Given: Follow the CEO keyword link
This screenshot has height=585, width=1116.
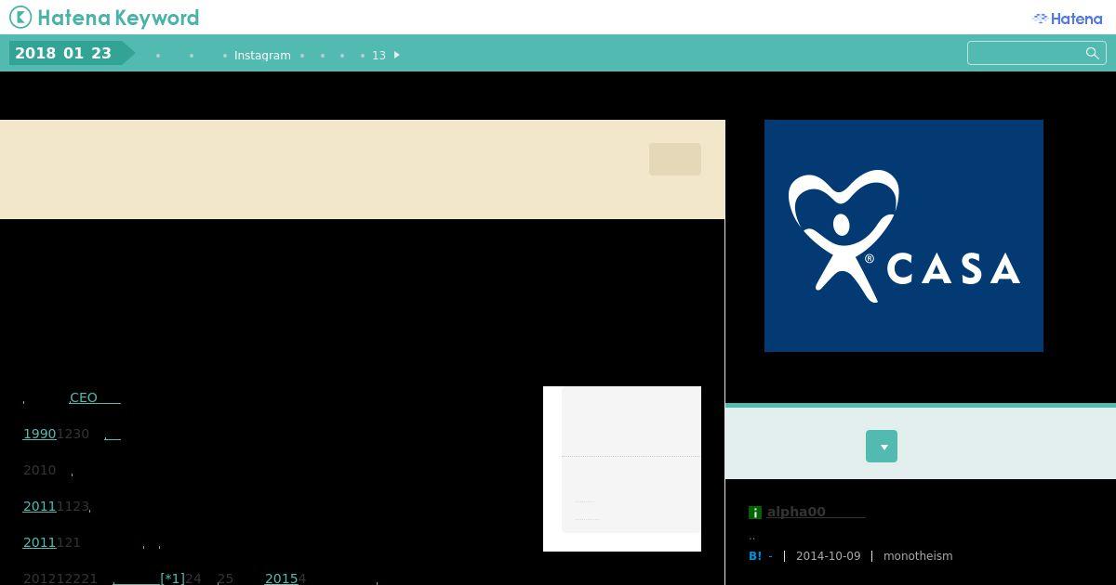Looking at the screenshot, I should click(95, 397).
